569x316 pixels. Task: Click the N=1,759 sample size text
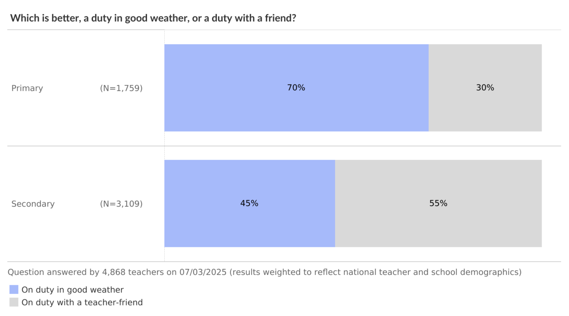tap(121, 88)
